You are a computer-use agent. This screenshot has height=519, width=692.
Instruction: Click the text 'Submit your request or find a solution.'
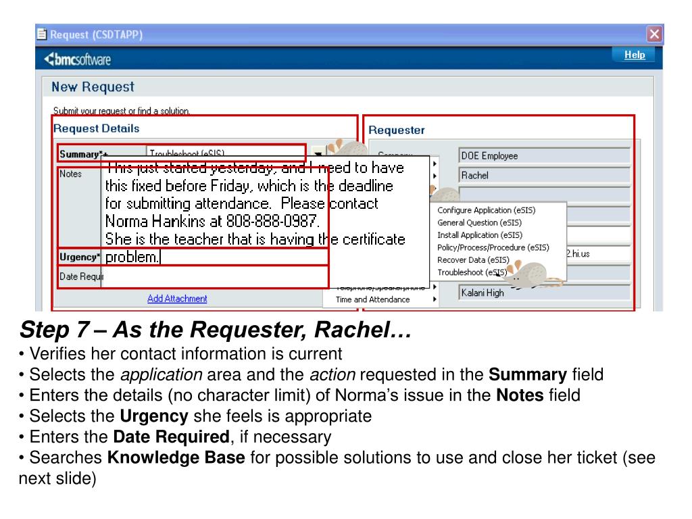point(122,110)
